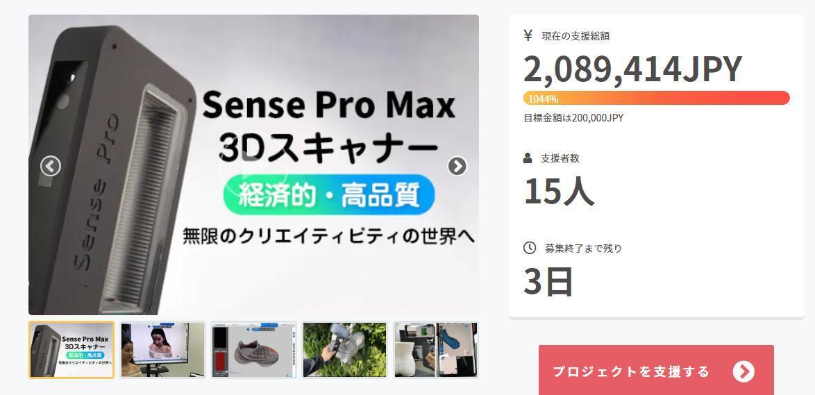815x395 pixels.
Task: Click the supporters person icon
Action: click(528, 158)
